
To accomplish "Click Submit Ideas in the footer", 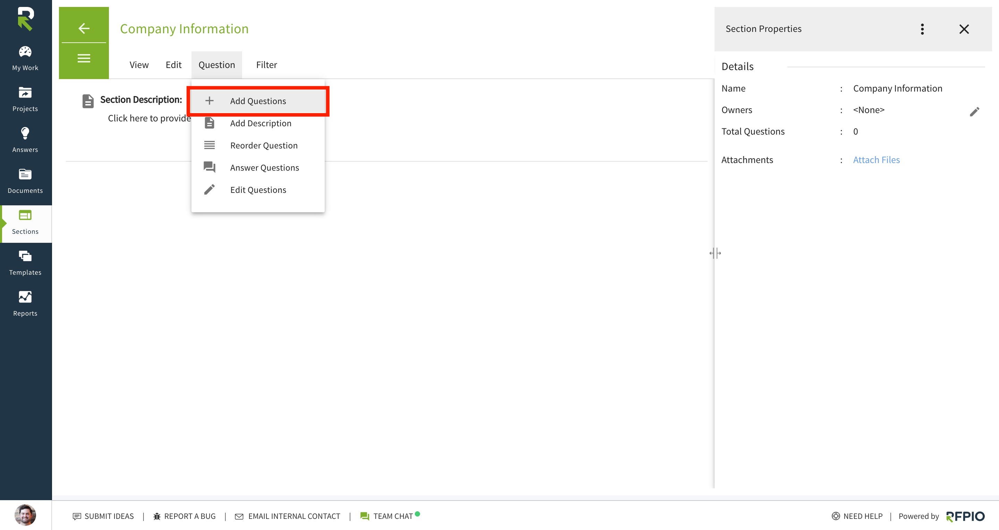I will 103,516.
